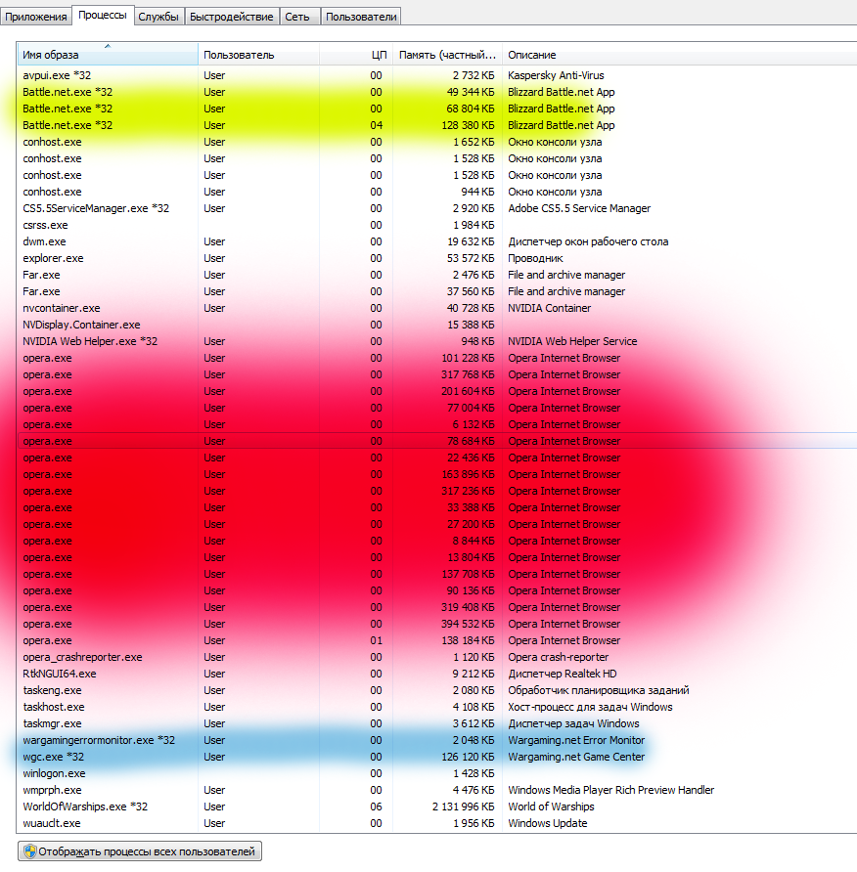Select conhost.exe using 944 КБ
Image resolution: width=857 pixels, height=872 pixels.
coord(437,192)
